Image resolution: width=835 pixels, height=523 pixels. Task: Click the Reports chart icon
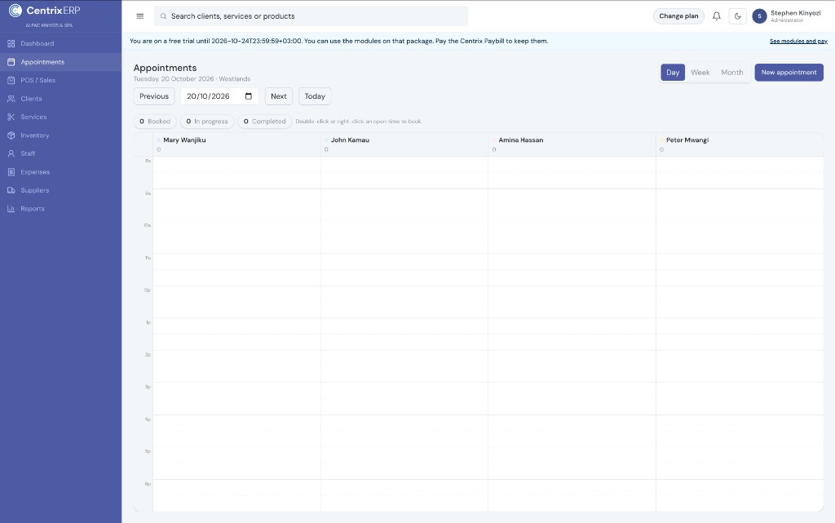point(11,209)
